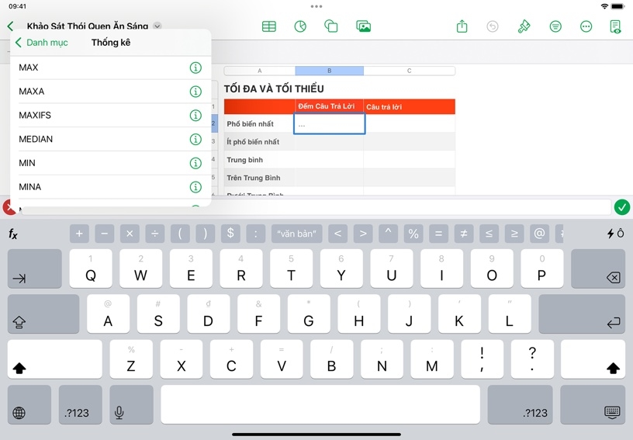Screen dimensions: 633x440
Task: Open the media insert icon
Action: 363,26
